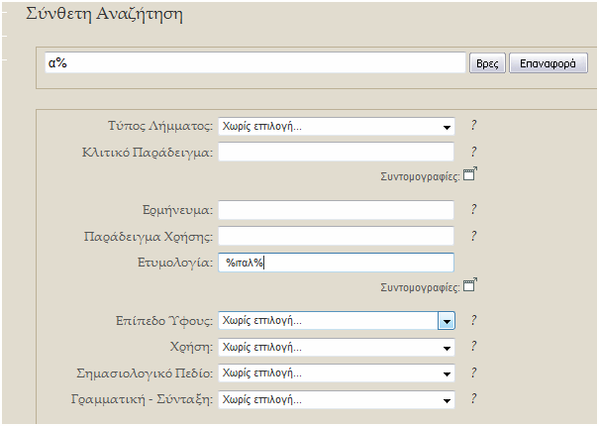Image resolution: width=599 pixels, height=426 pixels.
Task: Click into the Ερμήνευμα text field
Action: [337, 210]
